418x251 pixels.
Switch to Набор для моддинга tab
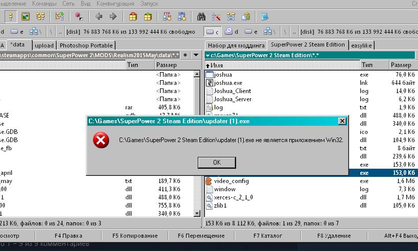236,45
